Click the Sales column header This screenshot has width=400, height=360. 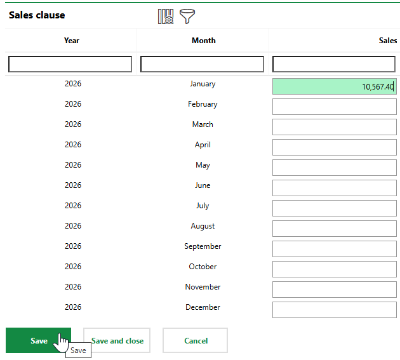pyautogui.click(x=387, y=41)
